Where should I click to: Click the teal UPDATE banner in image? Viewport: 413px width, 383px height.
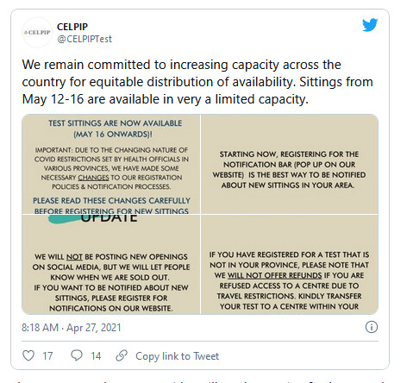92,218
